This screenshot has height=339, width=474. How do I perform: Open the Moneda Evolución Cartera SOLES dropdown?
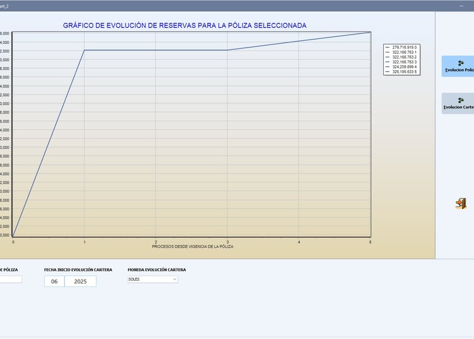point(152,279)
